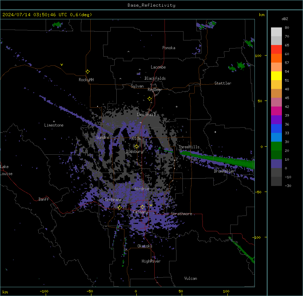Viewport: 303px width, 296px height.
Task: Click the white plus marker east of ThreeHills
Action: pyautogui.click(x=215, y=132)
